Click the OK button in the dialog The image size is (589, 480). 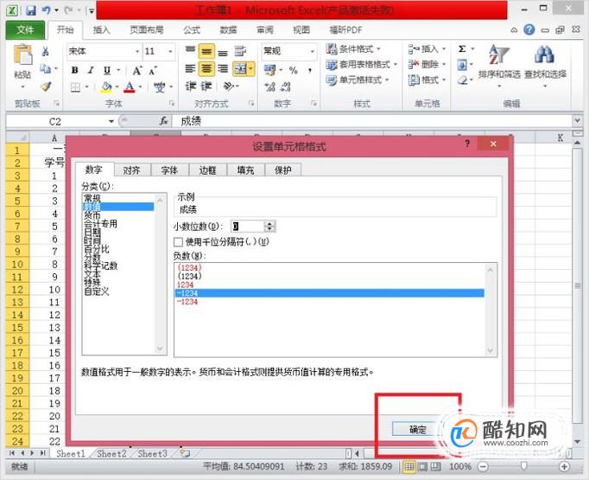[x=418, y=429]
